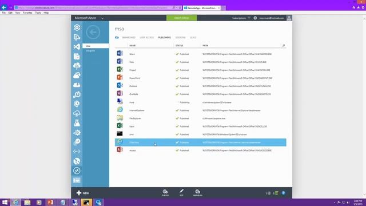Select the msa collection in the side list
Screen dimensions: 366x206
96,46
